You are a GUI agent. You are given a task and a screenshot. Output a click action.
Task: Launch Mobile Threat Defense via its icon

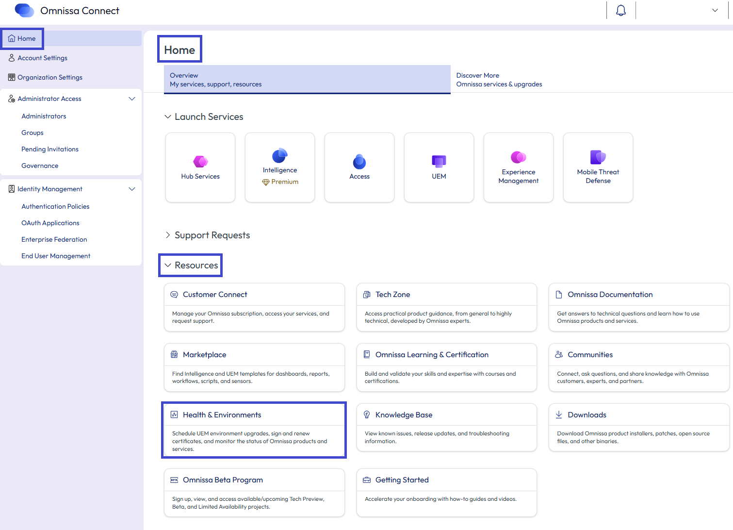(598, 157)
